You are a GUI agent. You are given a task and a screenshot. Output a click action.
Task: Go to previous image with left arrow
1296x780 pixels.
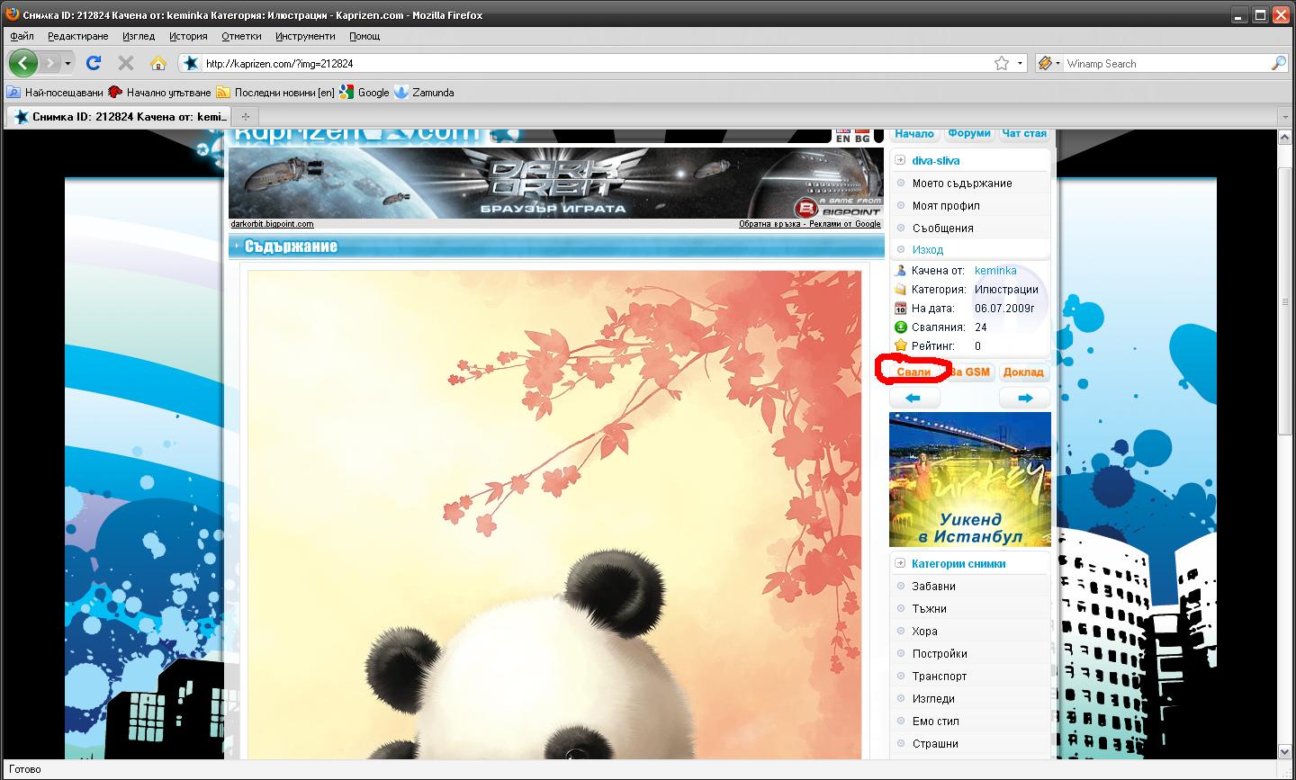[914, 398]
